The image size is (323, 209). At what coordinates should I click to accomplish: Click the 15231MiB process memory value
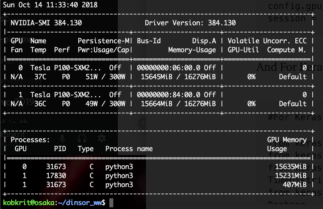point(291,176)
